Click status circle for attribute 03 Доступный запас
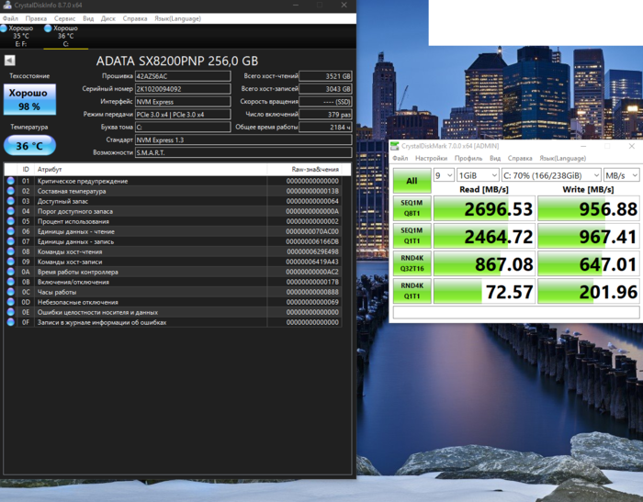Viewport: 643px width, 502px height. (x=11, y=201)
